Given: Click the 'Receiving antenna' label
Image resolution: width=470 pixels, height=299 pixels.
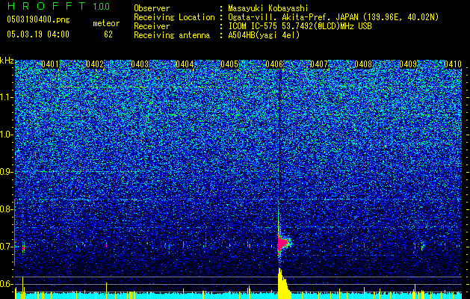Looking at the screenshot, I should point(172,35).
